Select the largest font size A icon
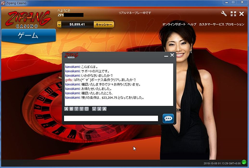 [104, 109]
